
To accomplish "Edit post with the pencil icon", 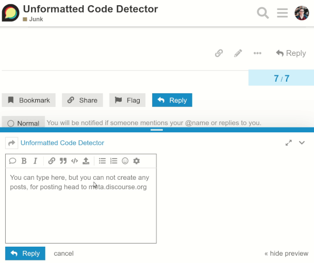I will pyautogui.click(x=238, y=53).
